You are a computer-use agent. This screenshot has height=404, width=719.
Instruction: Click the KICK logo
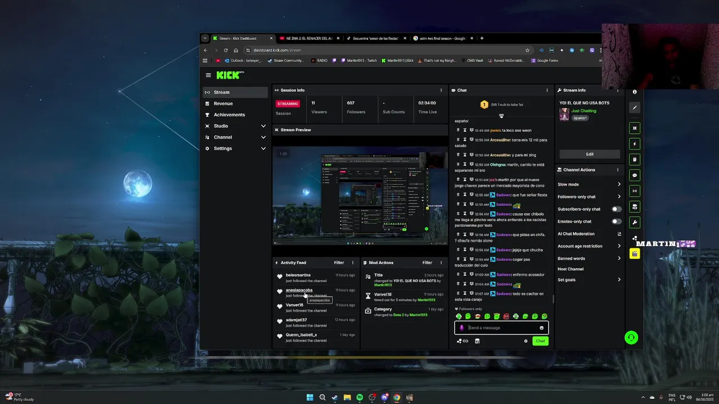tap(229, 75)
